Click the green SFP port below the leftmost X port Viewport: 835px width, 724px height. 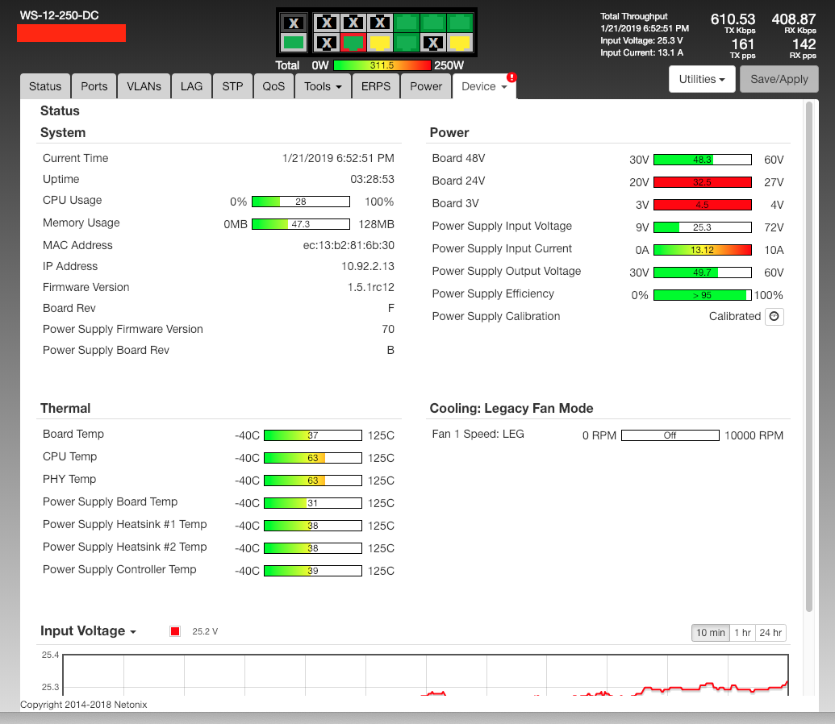(294, 43)
